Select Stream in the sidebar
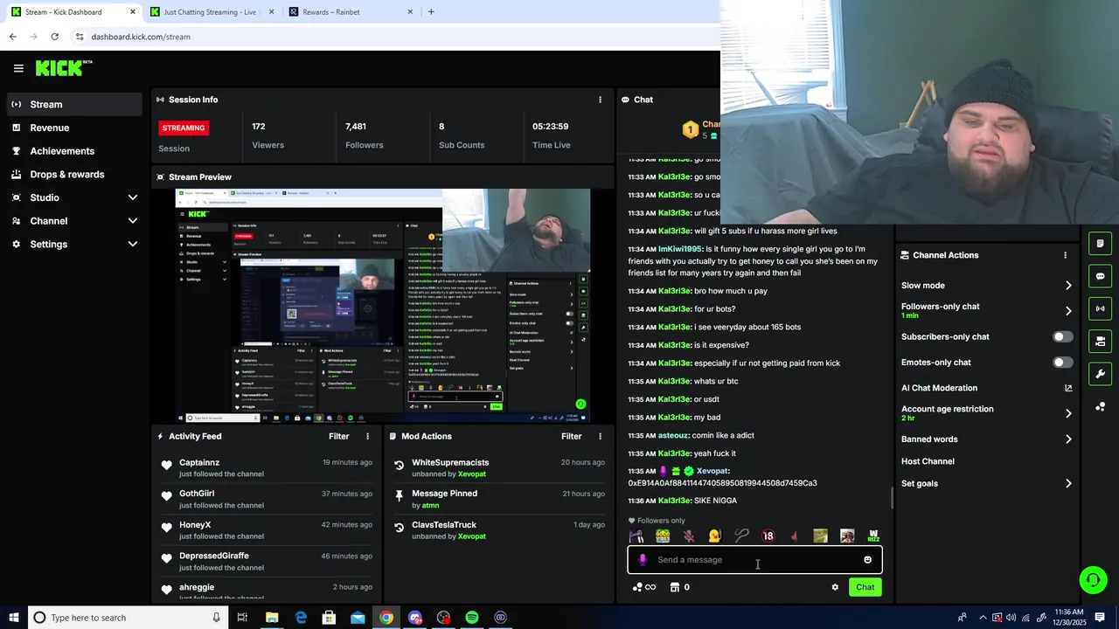The width and height of the screenshot is (1119, 629). pyautogui.click(x=73, y=104)
